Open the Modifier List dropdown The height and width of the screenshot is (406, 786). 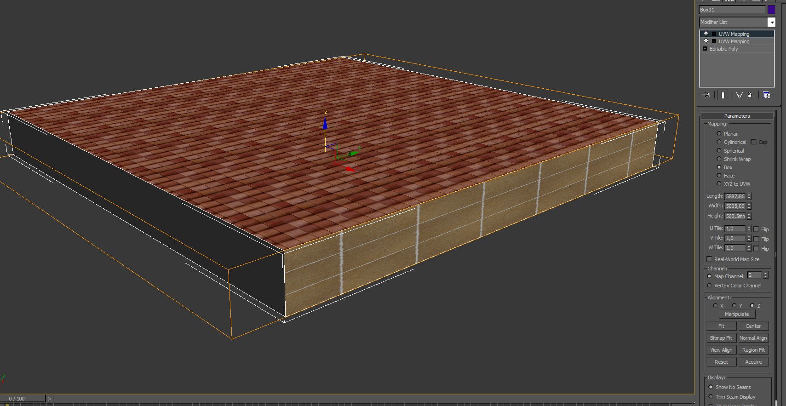coord(771,22)
